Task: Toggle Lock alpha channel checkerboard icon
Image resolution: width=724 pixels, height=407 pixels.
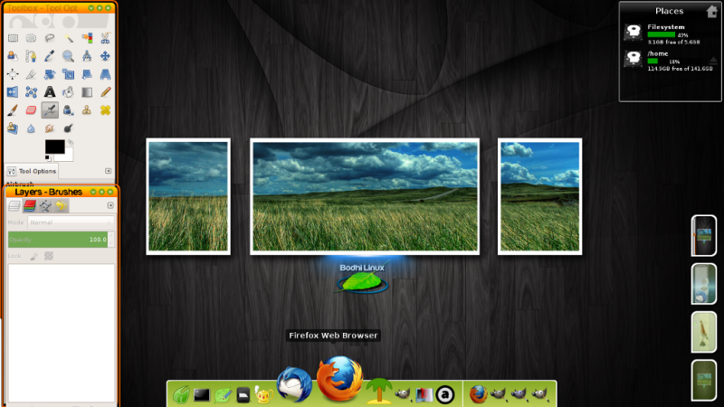Action: 49,256
